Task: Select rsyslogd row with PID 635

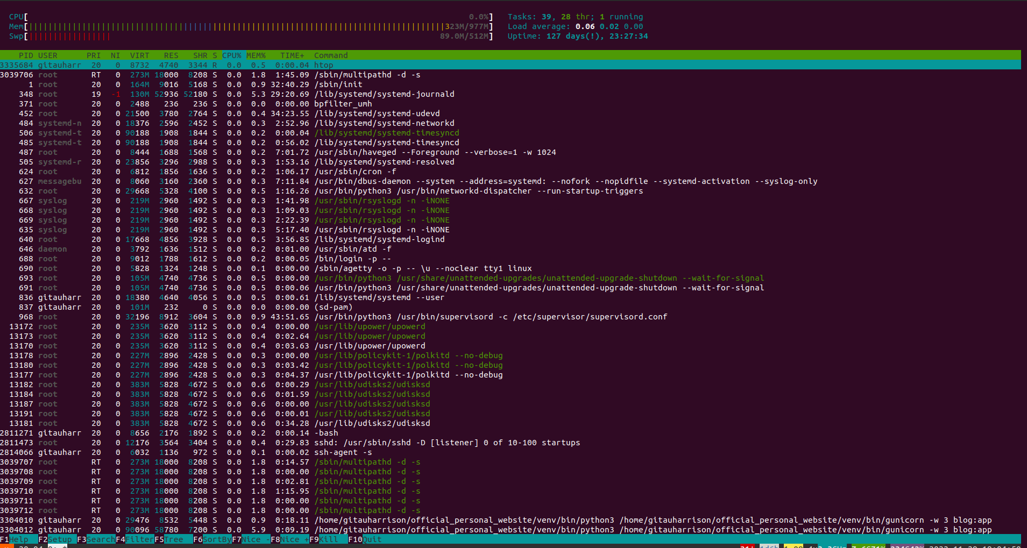Action: coord(511,230)
